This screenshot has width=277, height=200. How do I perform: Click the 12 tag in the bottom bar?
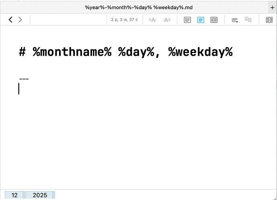click(x=14, y=195)
